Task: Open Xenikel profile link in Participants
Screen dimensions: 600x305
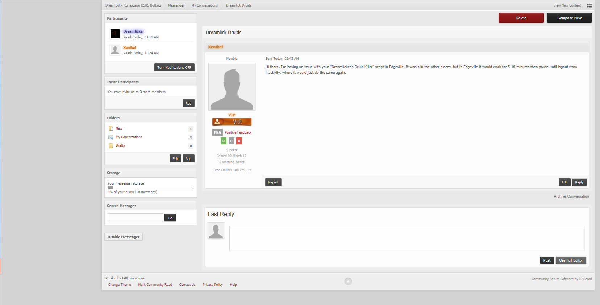Action: (x=130, y=48)
